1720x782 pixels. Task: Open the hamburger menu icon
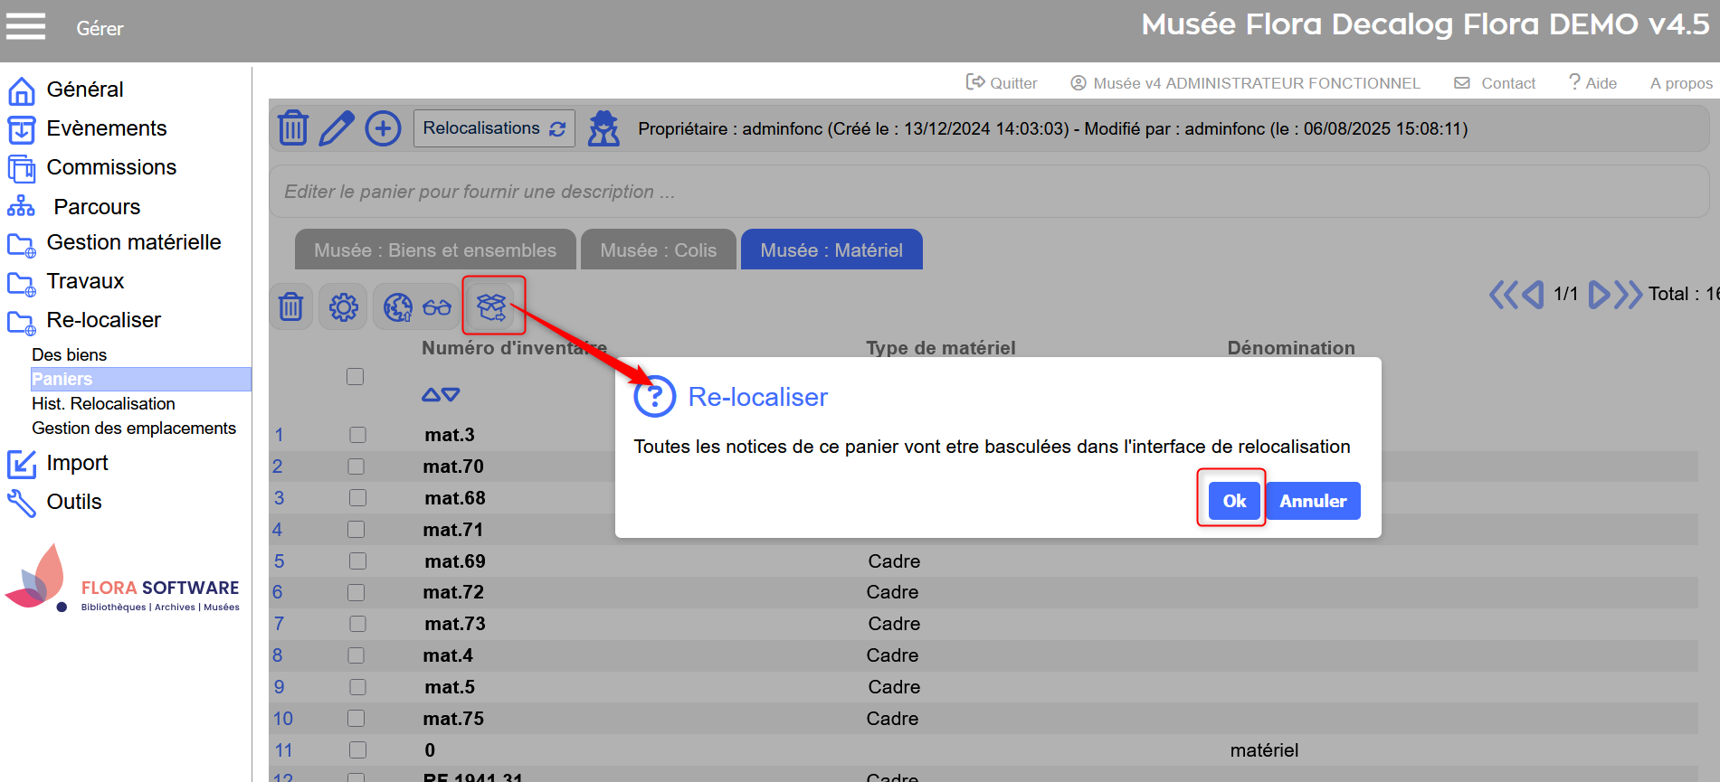(x=25, y=27)
